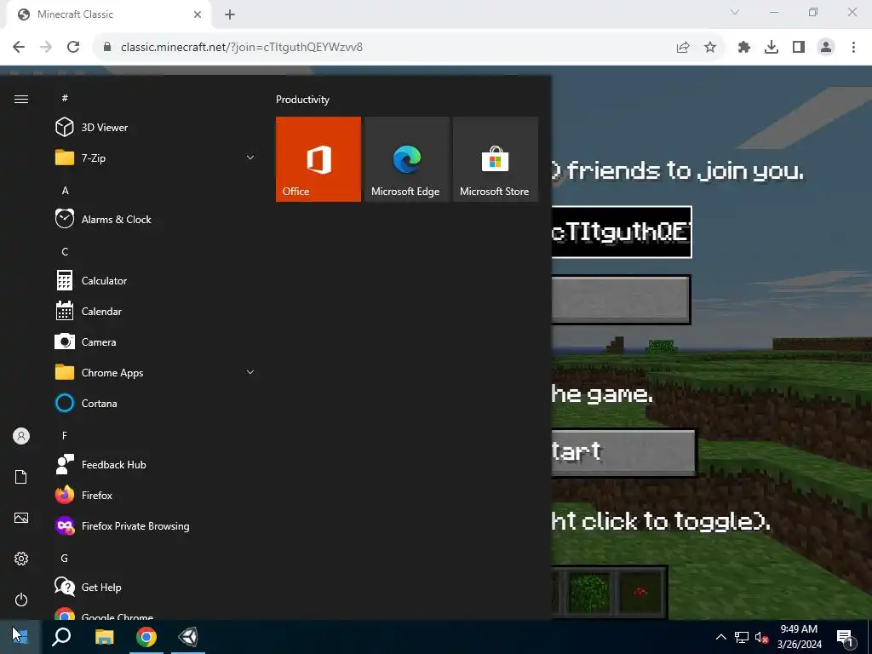Open Chrome Extensions puzzle icon
872x654 pixels.
coord(743,48)
